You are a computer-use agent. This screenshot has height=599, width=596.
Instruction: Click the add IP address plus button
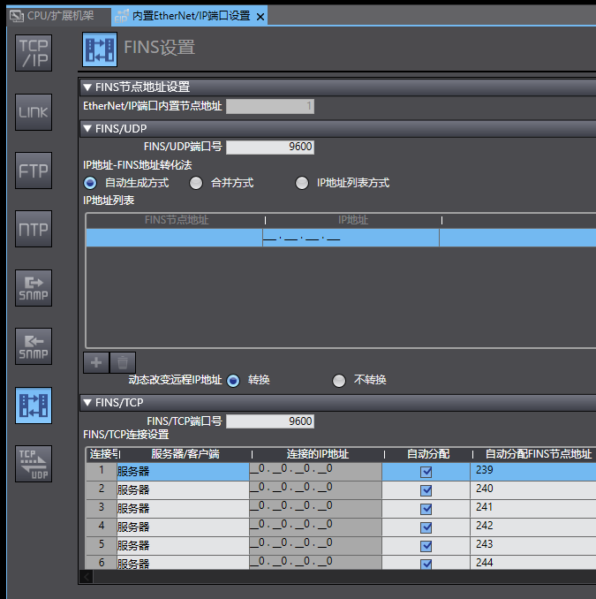pyautogui.click(x=96, y=361)
